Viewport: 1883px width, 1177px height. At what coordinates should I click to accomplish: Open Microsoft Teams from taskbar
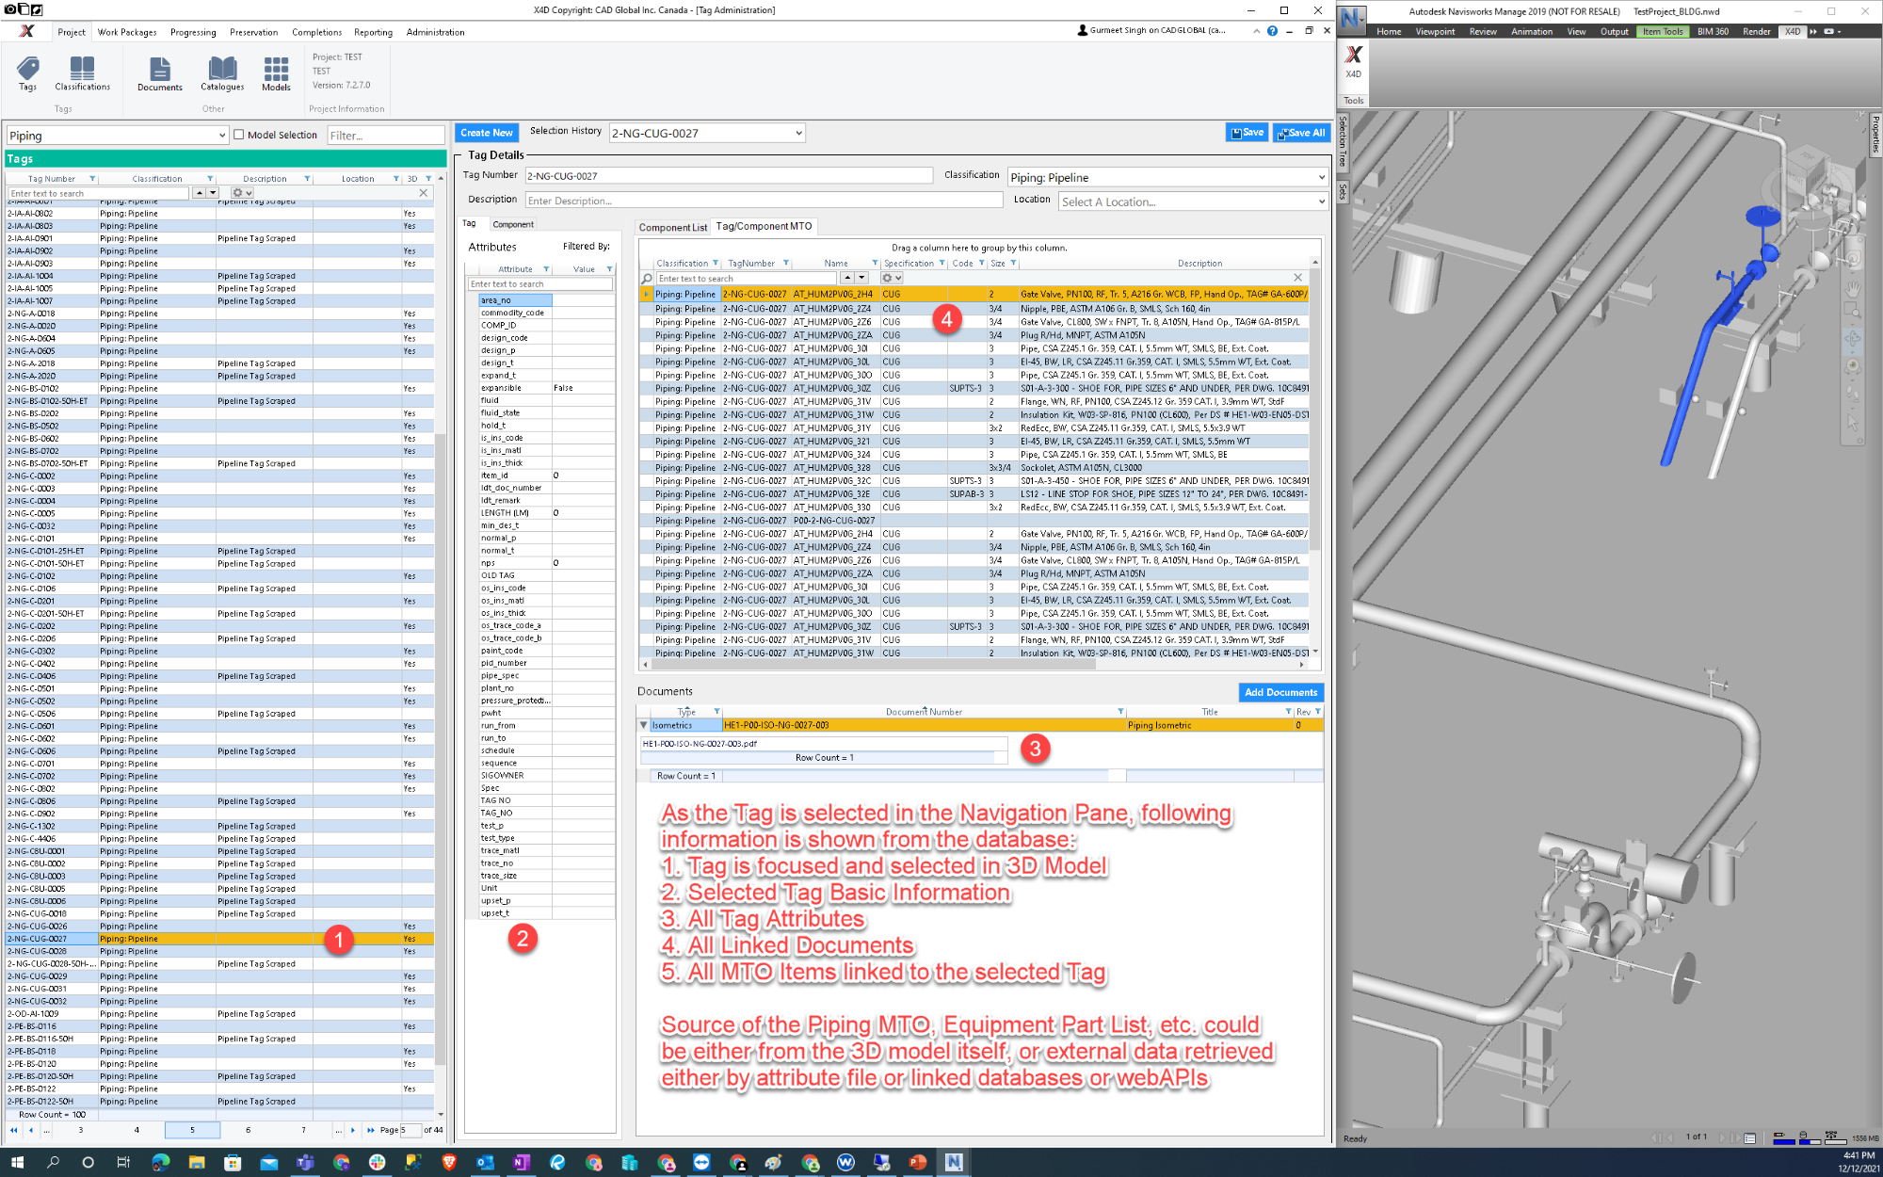(305, 1163)
